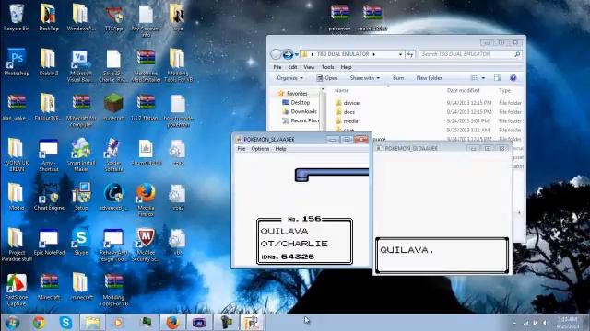Open the Explorer Help menu
Image resolution: width=590 pixels, height=331 pixels.
346,67
